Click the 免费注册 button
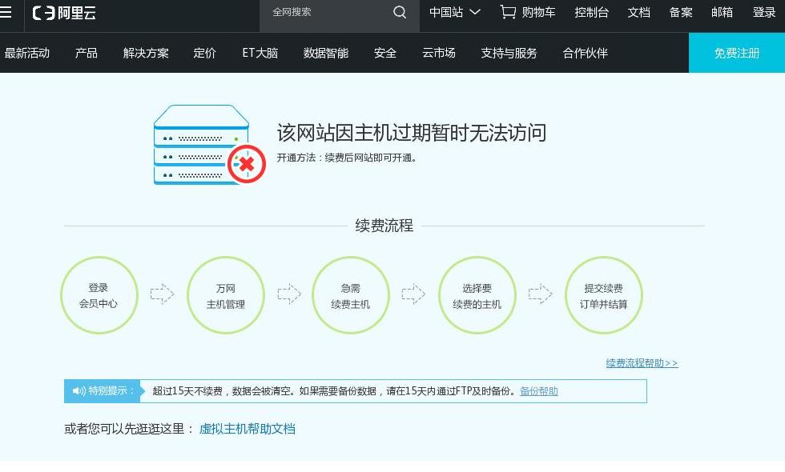 click(x=737, y=53)
